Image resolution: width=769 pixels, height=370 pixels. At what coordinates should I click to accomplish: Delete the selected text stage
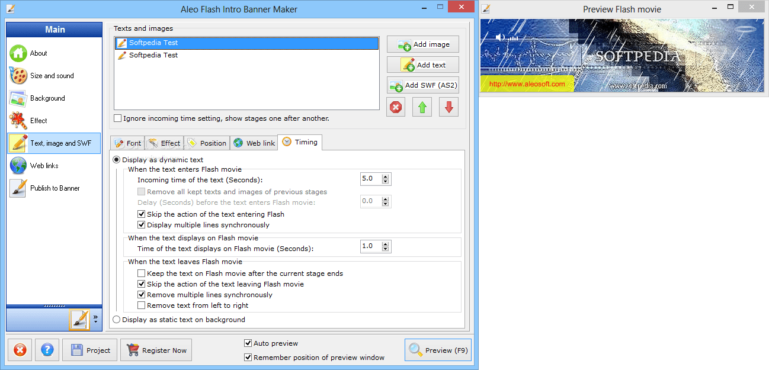(x=395, y=107)
